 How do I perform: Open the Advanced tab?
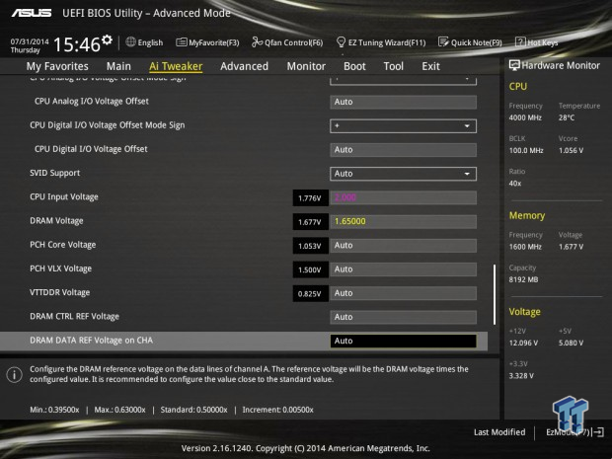245,66
